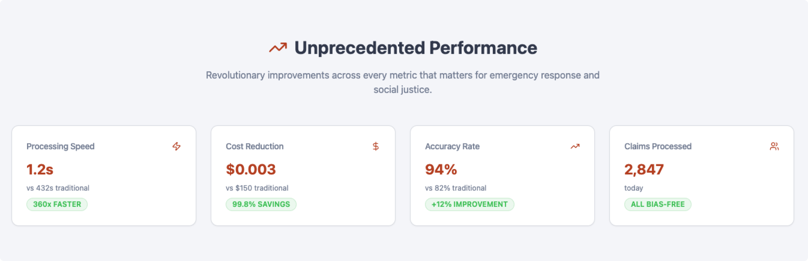Viewport: 808px width, 261px height.
Task: Click the ALL BIAS-FREE badge
Action: coord(657,205)
